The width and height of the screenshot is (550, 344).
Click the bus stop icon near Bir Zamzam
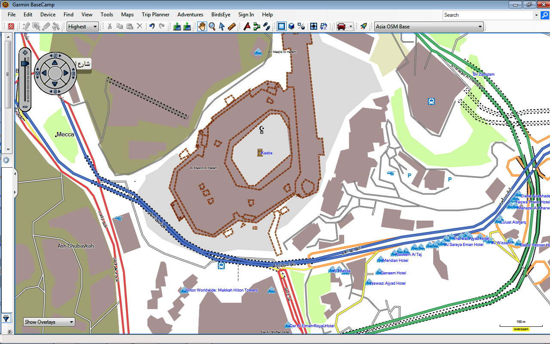tap(431, 101)
